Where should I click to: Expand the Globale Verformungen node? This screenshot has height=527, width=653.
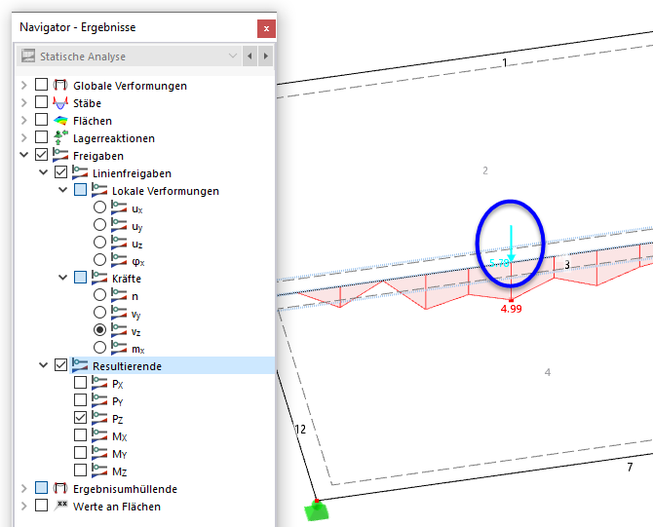[24, 86]
